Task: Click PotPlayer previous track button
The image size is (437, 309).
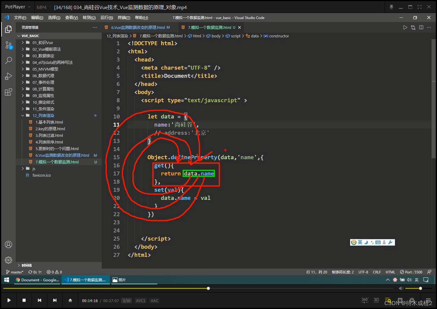Action: coord(40,300)
